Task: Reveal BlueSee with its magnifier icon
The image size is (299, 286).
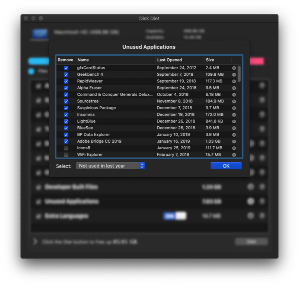Action: tap(234, 128)
